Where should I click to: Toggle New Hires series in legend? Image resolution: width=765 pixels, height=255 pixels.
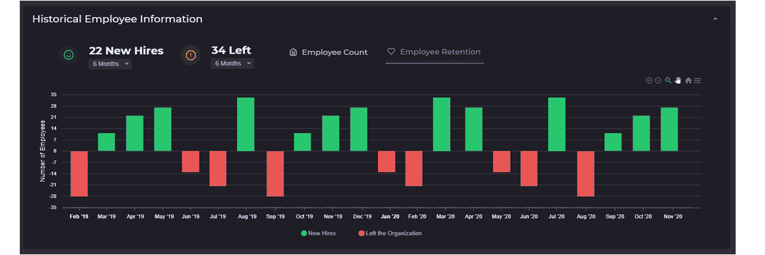(318, 233)
